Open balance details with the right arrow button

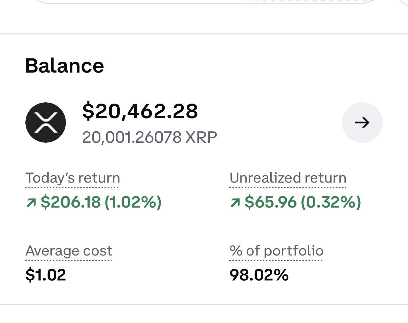tap(362, 123)
